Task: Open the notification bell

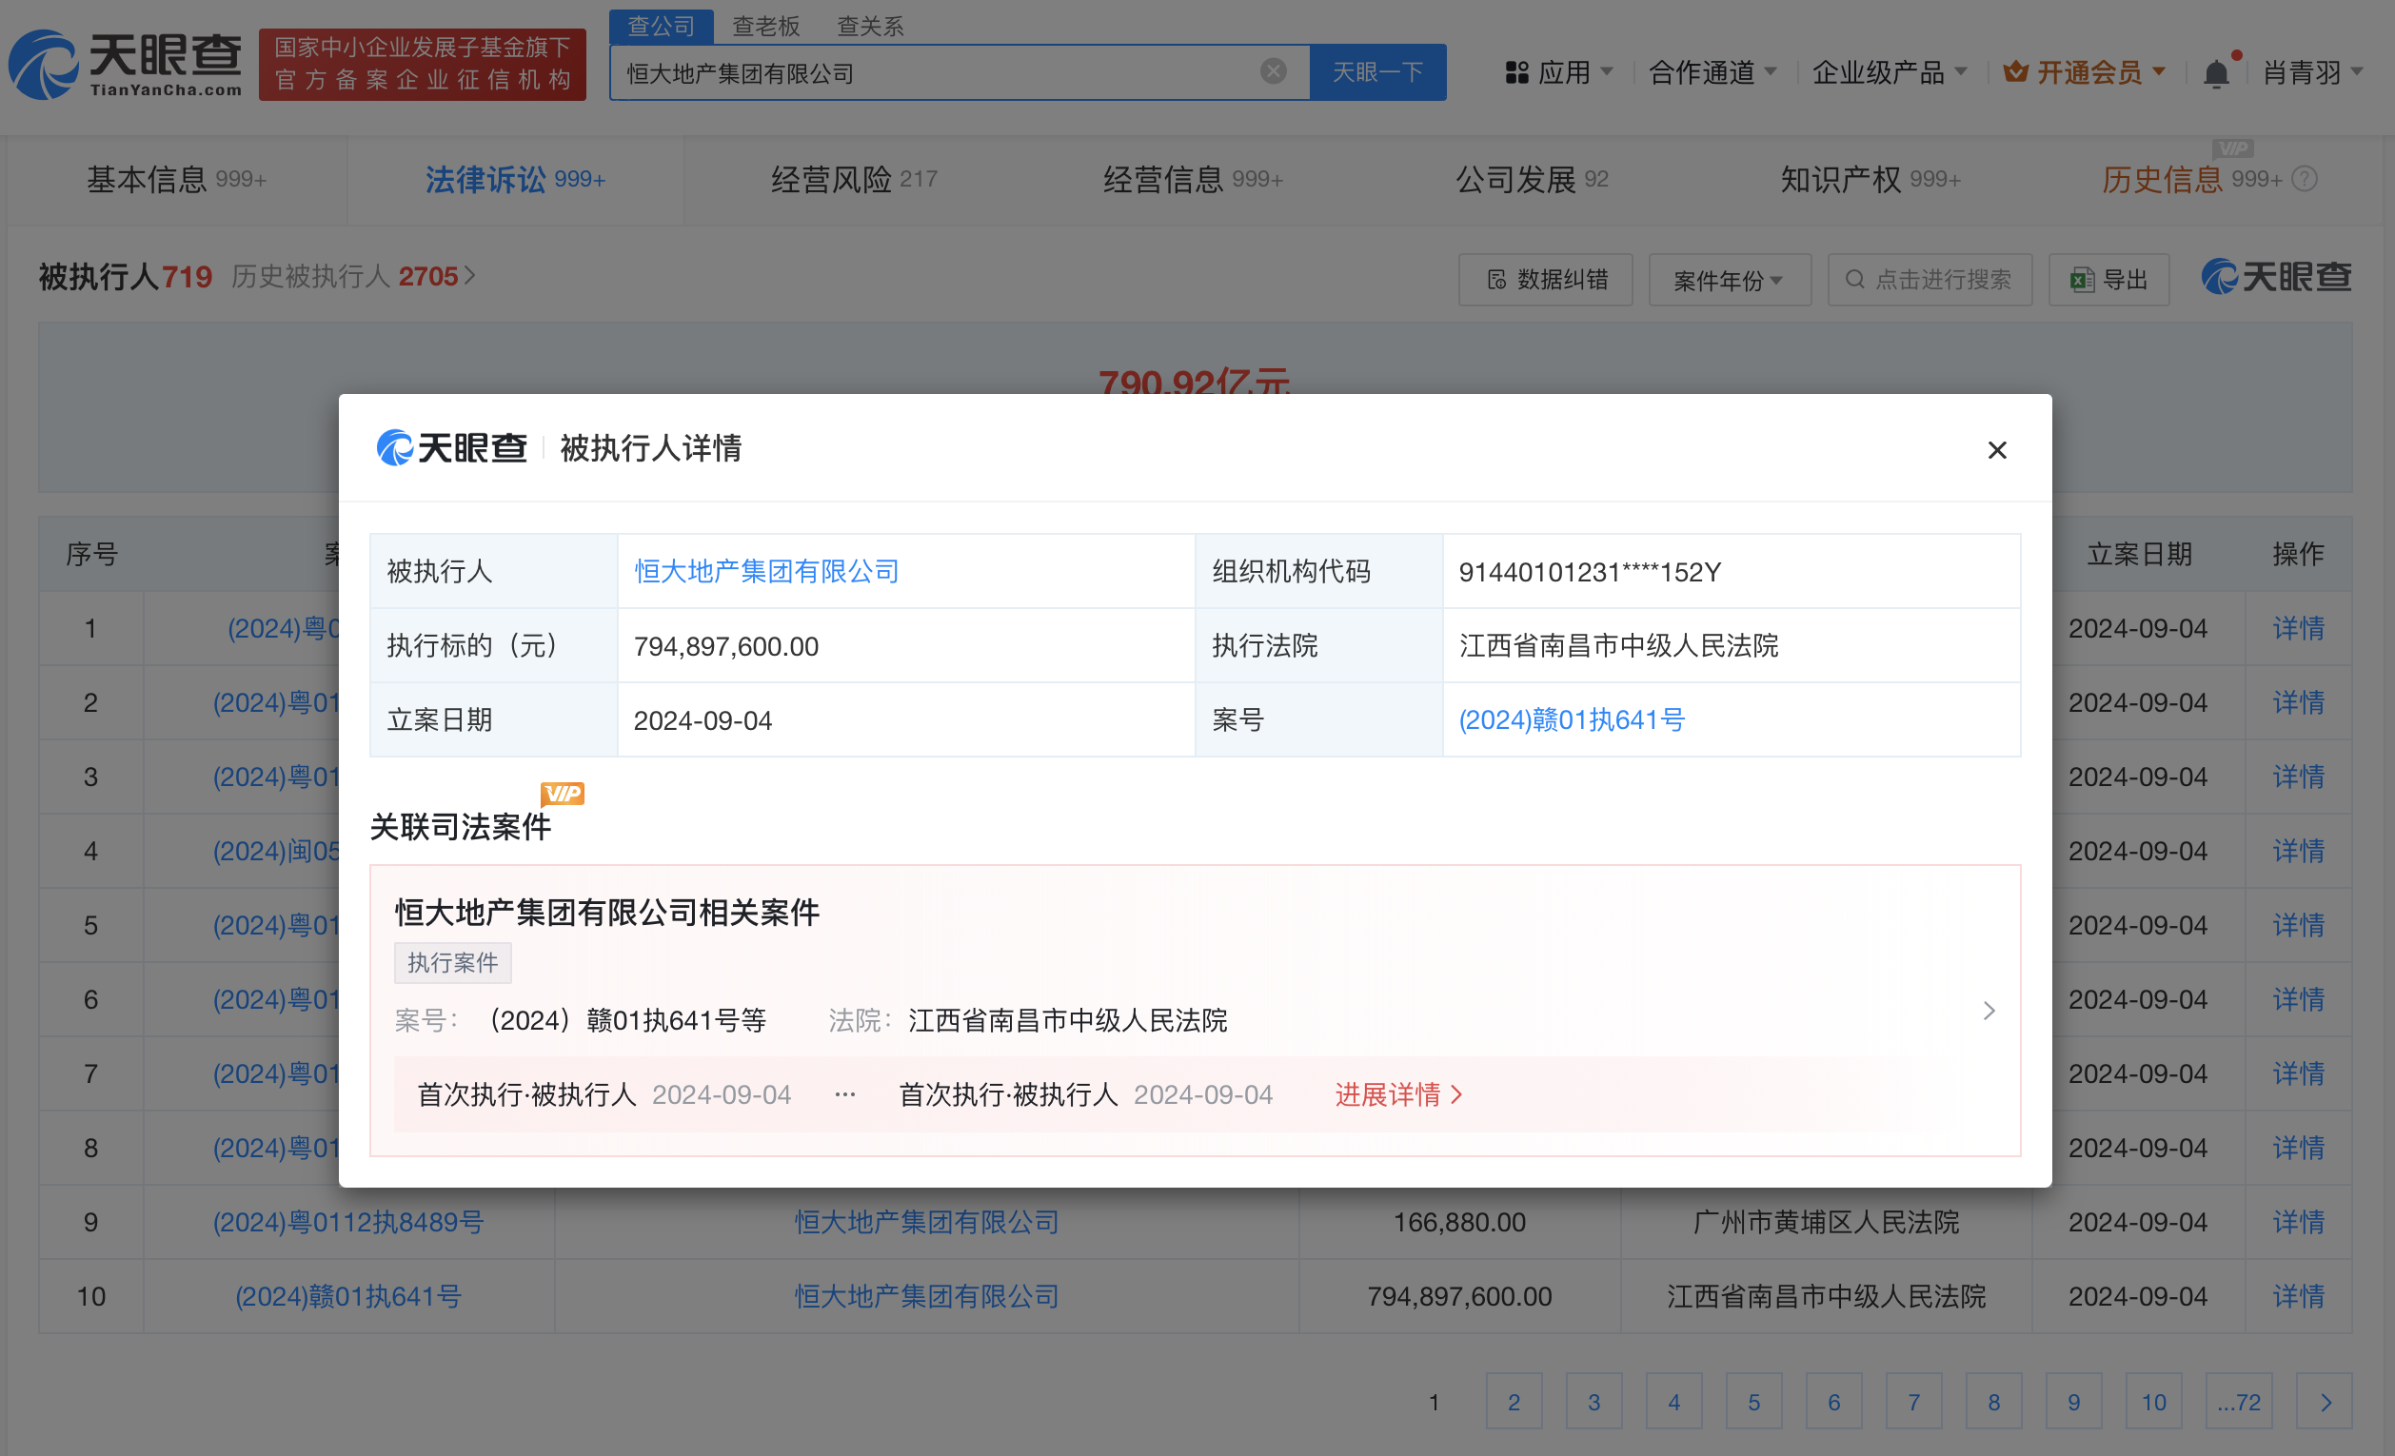Action: coord(2217,71)
